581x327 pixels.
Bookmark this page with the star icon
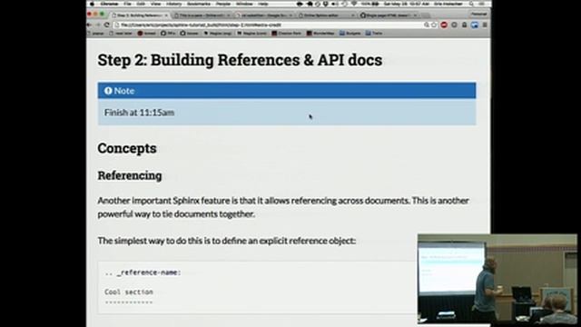[434, 25]
